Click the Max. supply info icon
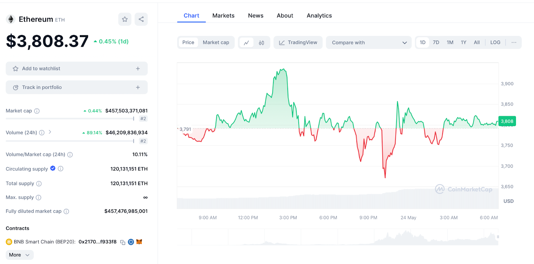 point(38,197)
